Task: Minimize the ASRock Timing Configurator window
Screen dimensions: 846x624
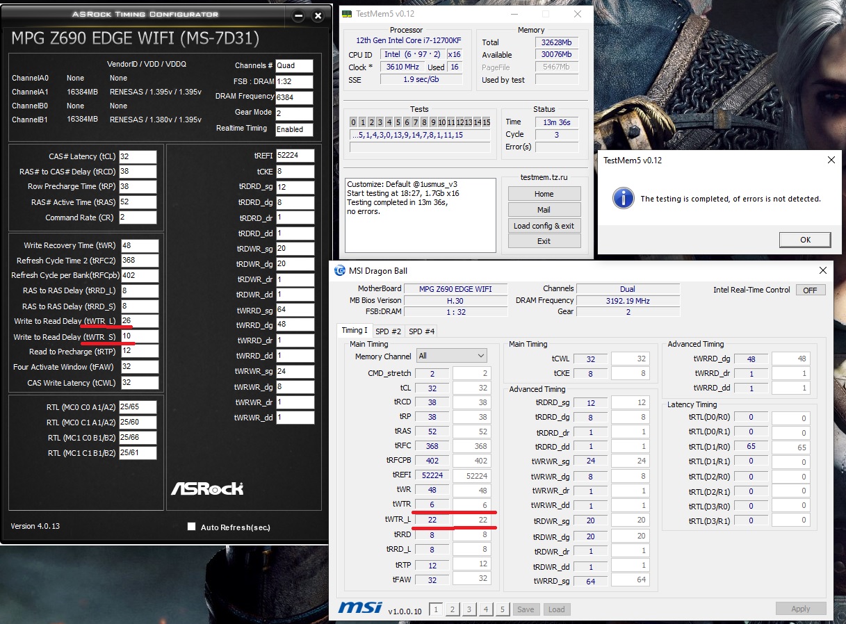Action: (x=299, y=16)
